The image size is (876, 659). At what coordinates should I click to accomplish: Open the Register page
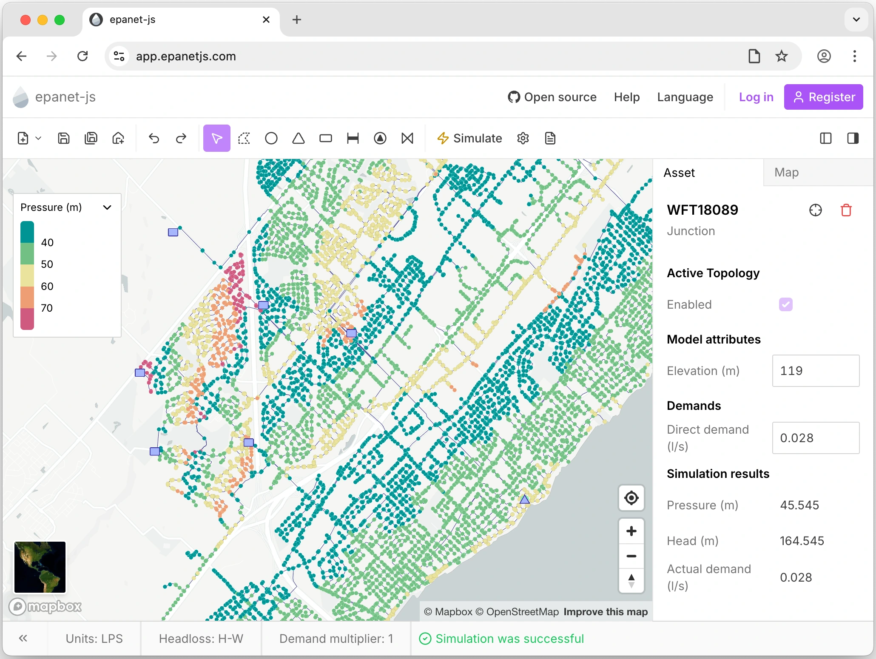click(823, 97)
